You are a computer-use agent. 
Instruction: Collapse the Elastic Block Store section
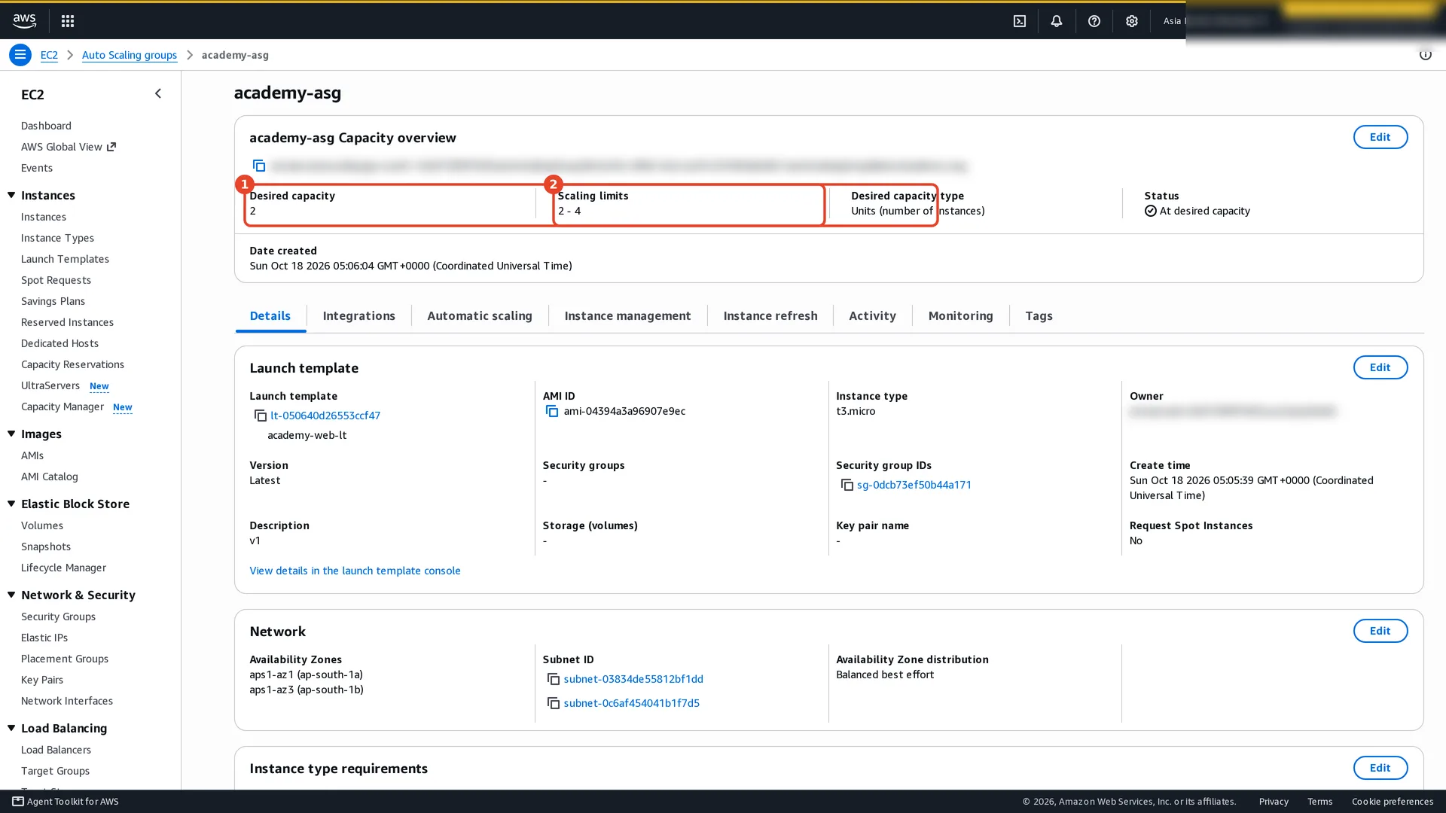pos(11,504)
